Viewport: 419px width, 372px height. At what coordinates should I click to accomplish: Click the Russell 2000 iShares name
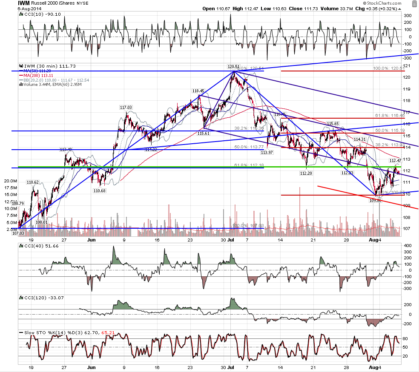pyautogui.click(x=53, y=3)
